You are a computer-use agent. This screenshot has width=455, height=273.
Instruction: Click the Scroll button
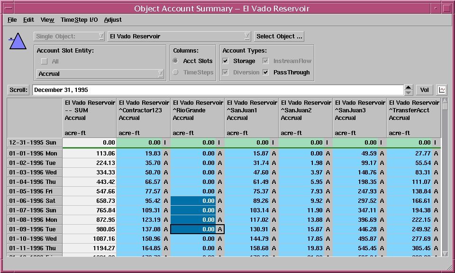tap(18, 90)
